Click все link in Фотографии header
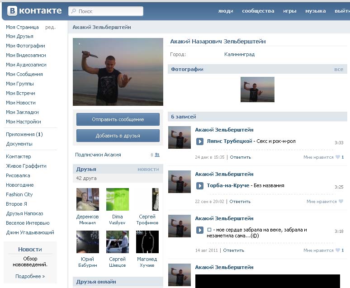 pyautogui.click(x=339, y=70)
